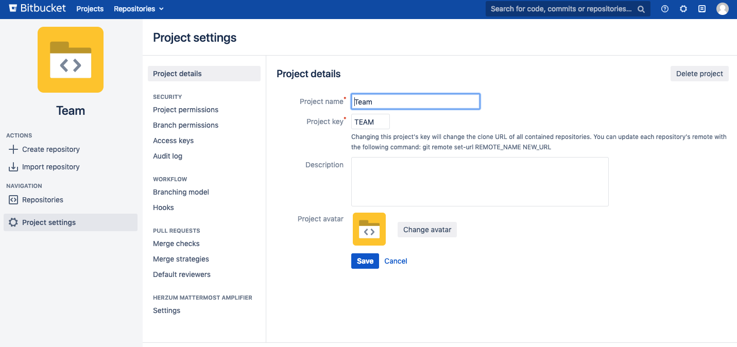
Task: Click inside the Description text area
Action: pyautogui.click(x=479, y=182)
